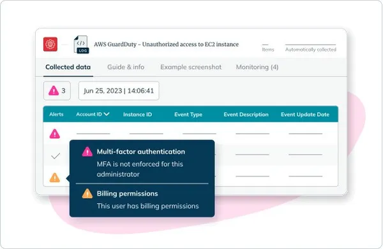
Task: Click the Items label in header
Action: tap(268, 50)
